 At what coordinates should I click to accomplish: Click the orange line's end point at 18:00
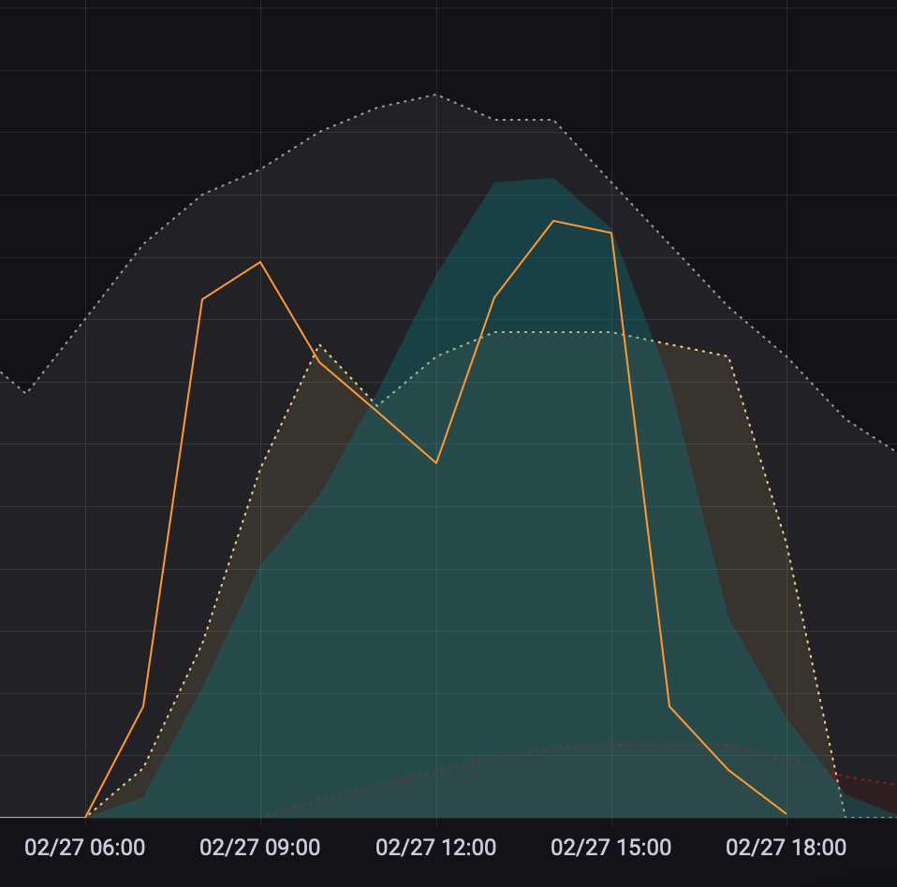(786, 814)
